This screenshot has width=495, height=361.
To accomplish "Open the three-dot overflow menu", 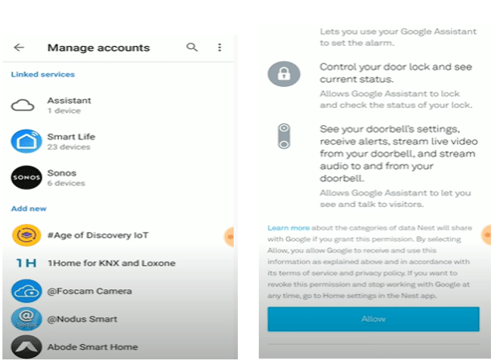I will (x=219, y=48).
